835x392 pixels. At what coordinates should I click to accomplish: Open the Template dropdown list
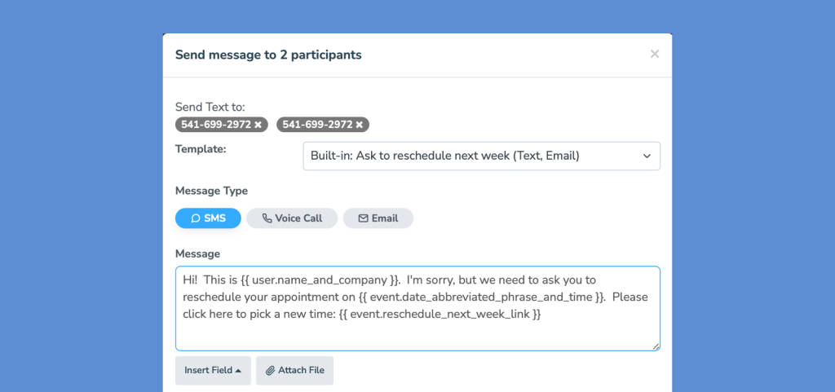[x=481, y=156]
